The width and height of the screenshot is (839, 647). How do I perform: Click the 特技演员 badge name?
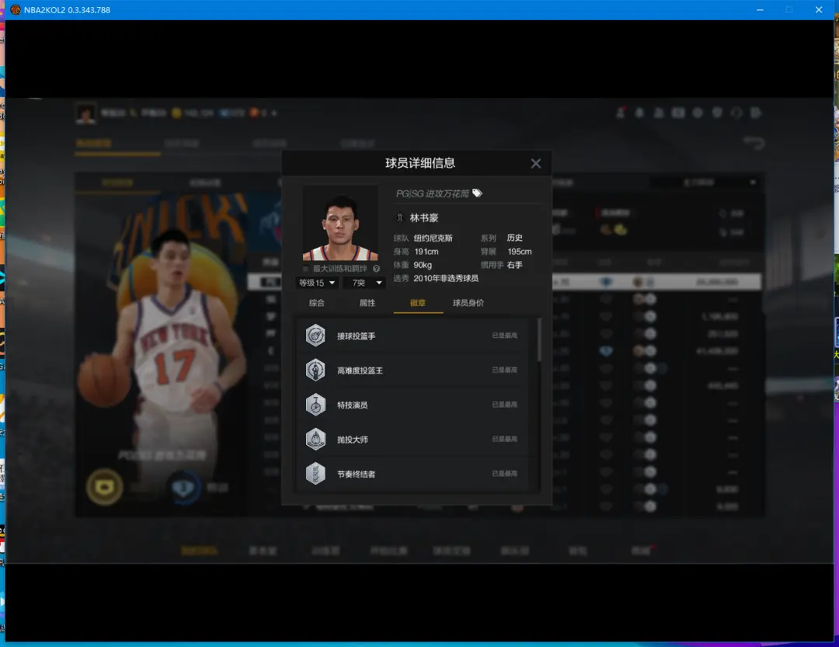352,405
